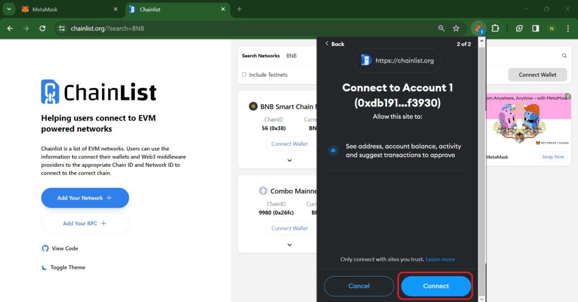
Task: Go back using browser back arrow
Action: tap(10, 28)
